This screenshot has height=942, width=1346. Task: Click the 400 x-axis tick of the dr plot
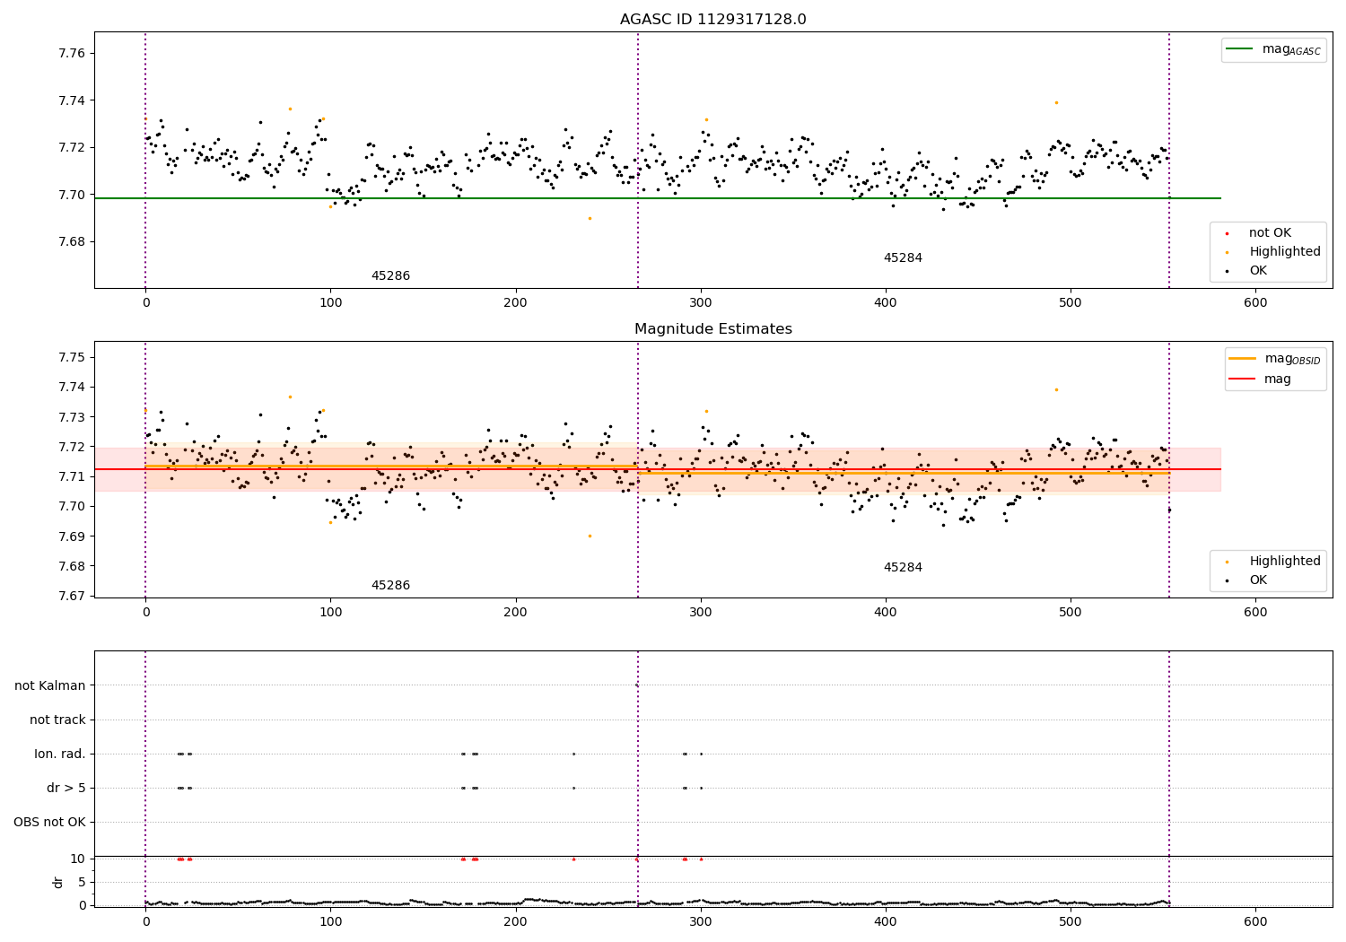(x=886, y=921)
